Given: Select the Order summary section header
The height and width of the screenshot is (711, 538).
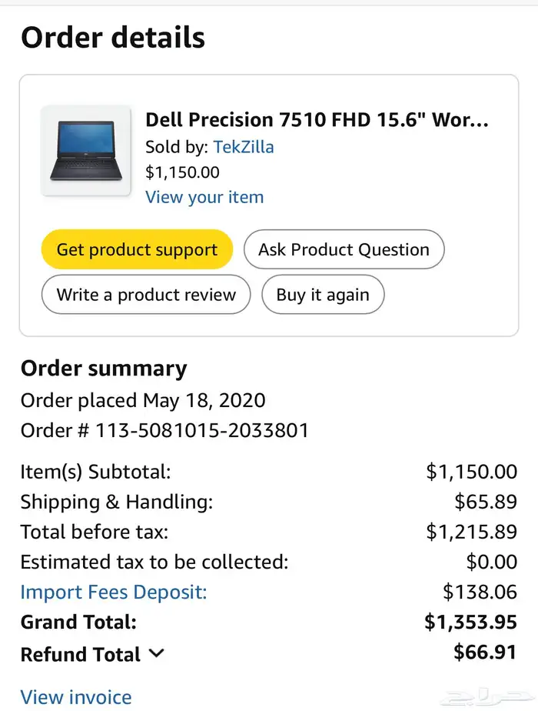Looking at the screenshot, I should (103, 369).
